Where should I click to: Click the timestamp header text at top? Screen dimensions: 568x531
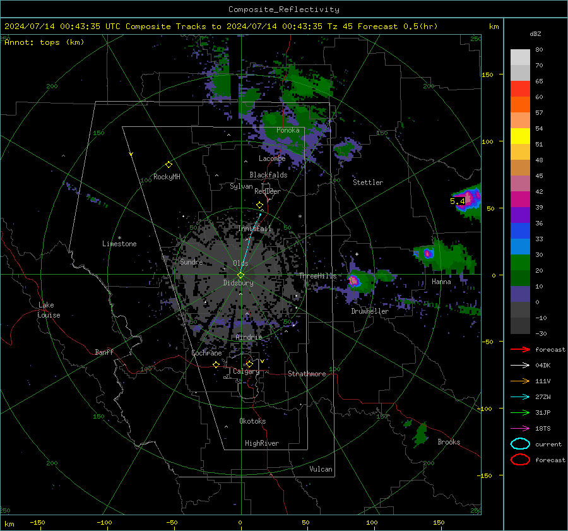click(221, 27)
